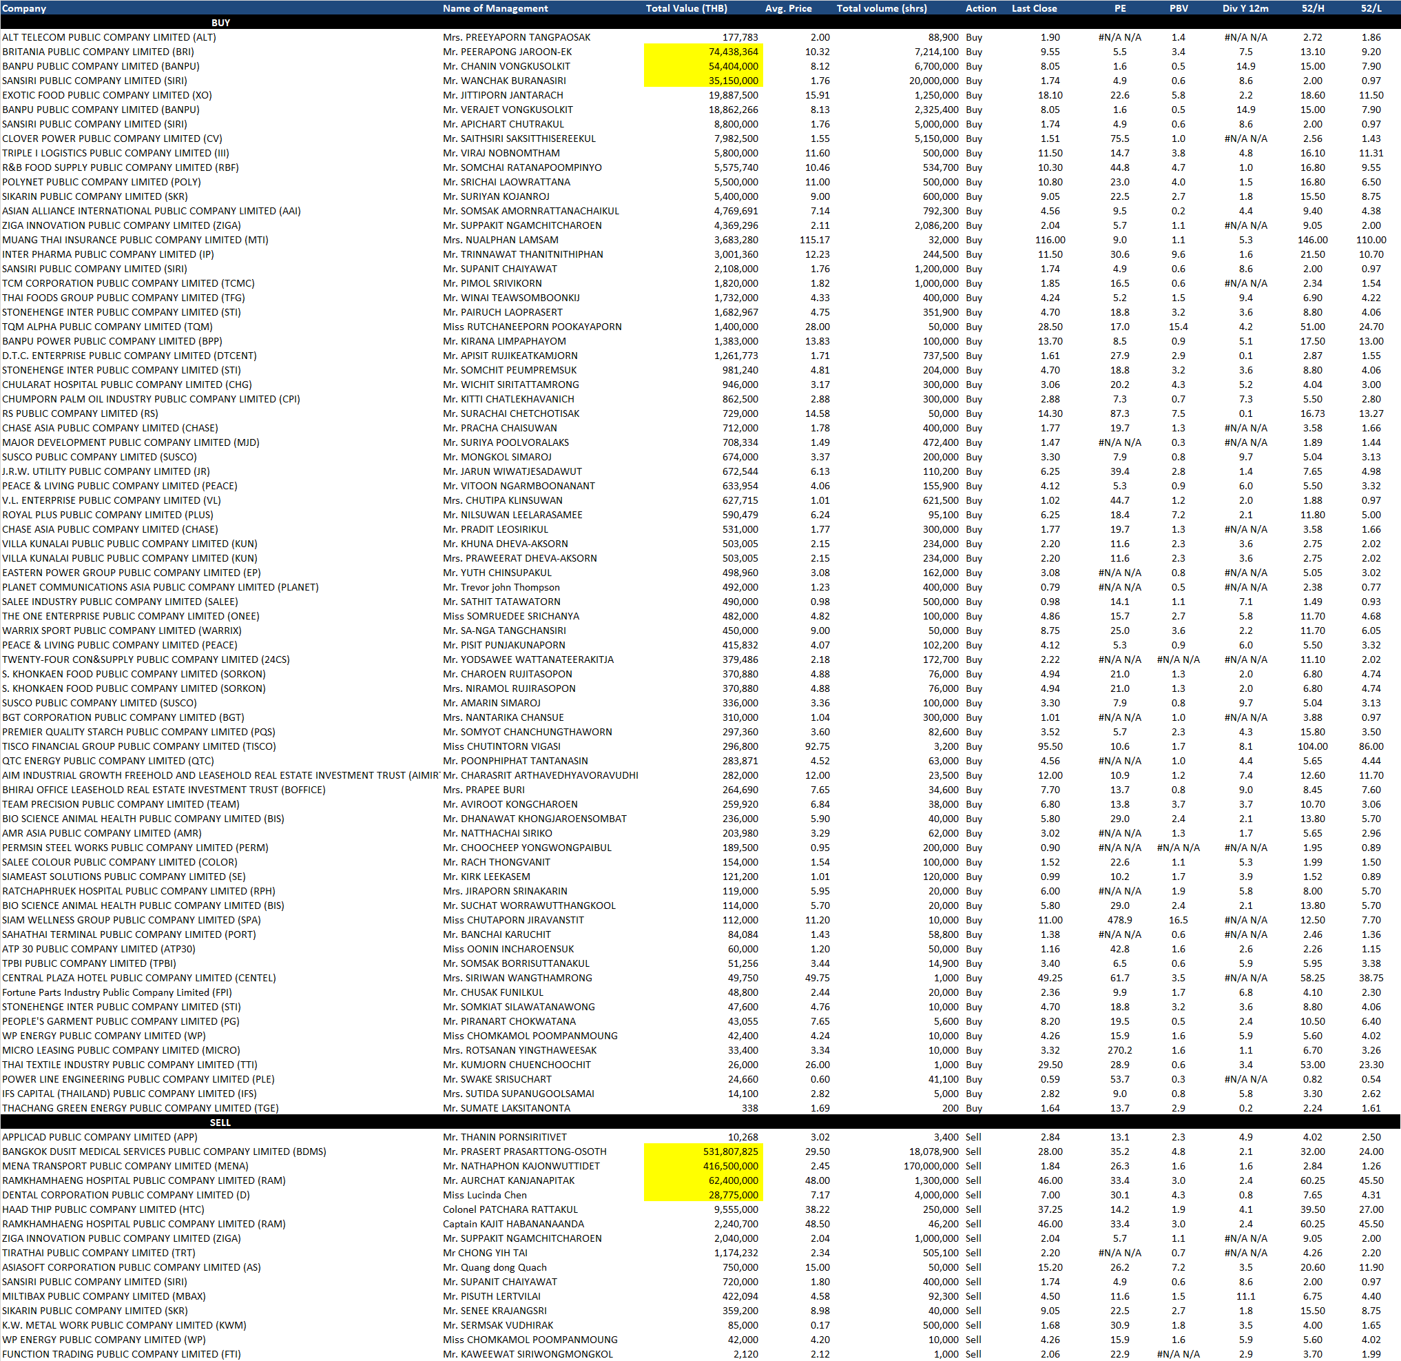Click total value 19,887,500 cell
The width and height of the screenshot is (1401, 1361).
pos(734,95)
